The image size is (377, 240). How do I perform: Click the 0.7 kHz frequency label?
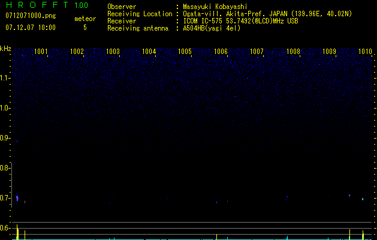(5, 198)
